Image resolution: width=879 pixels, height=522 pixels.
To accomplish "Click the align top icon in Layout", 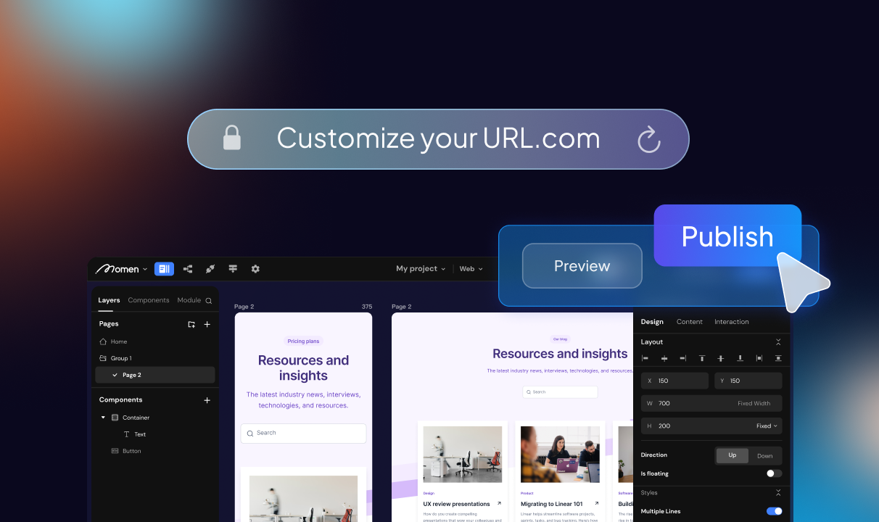I will [x=702, y=358].
